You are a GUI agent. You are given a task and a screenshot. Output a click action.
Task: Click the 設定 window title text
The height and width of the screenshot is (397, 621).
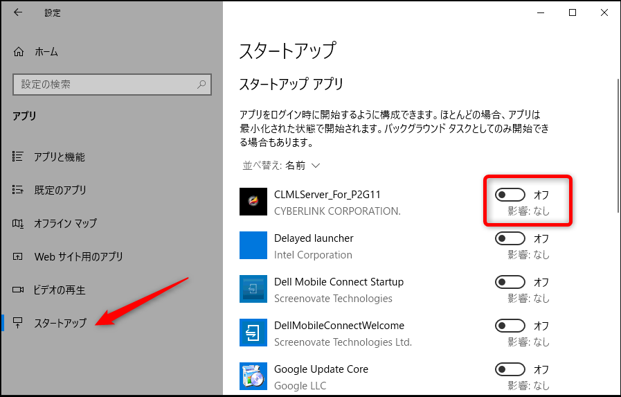click(x=53, y=13)
